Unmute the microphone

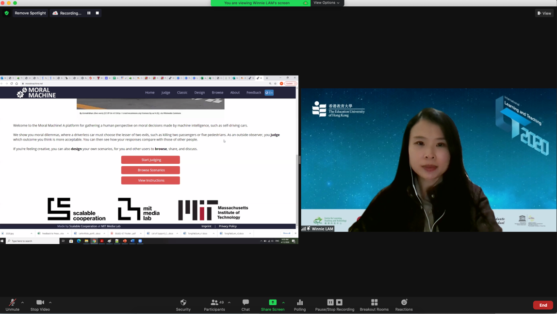click(13, 305)
